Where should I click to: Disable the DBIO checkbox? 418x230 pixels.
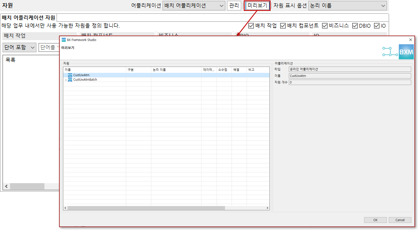(x=355, y=26)
